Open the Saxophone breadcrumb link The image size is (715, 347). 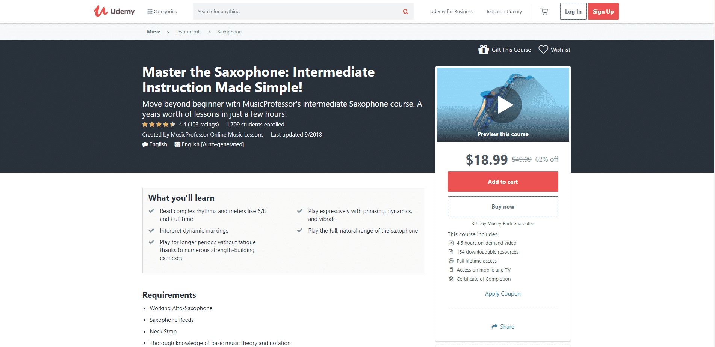(x=229, y=32)
